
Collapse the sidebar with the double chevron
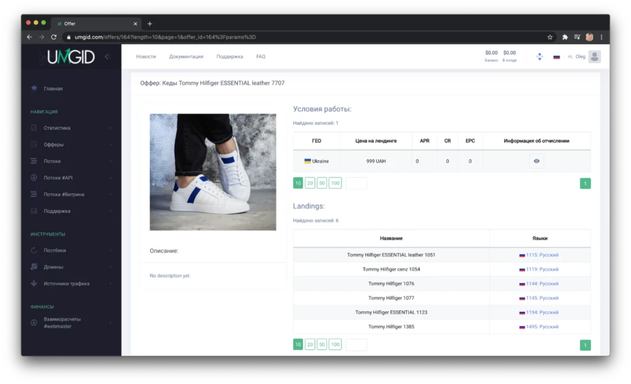coord(107,57)
